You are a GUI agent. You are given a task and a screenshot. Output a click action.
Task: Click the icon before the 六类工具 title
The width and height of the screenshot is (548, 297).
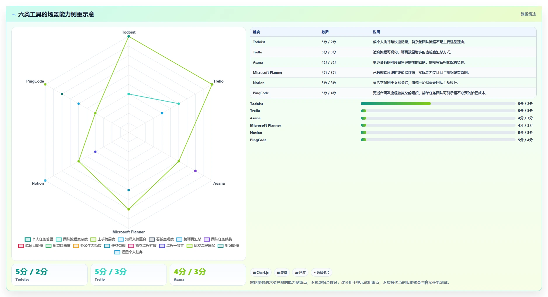coord(14,14)
